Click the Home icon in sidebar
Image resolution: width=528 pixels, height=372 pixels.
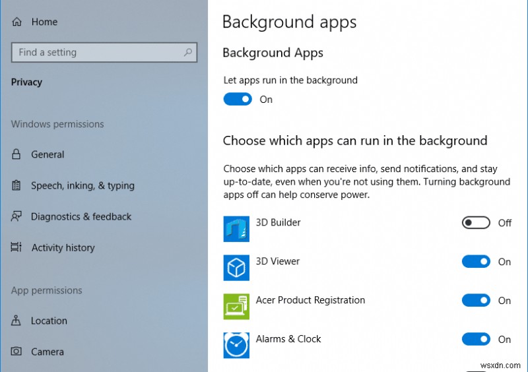click(16, 22)
